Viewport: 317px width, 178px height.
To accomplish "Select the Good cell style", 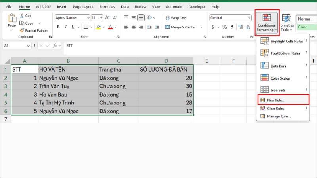I will 306,27.
